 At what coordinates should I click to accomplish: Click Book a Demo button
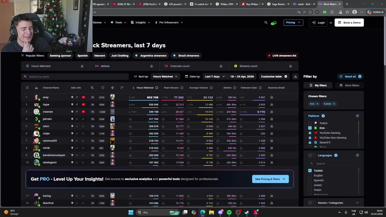click(x=349, y=23)
